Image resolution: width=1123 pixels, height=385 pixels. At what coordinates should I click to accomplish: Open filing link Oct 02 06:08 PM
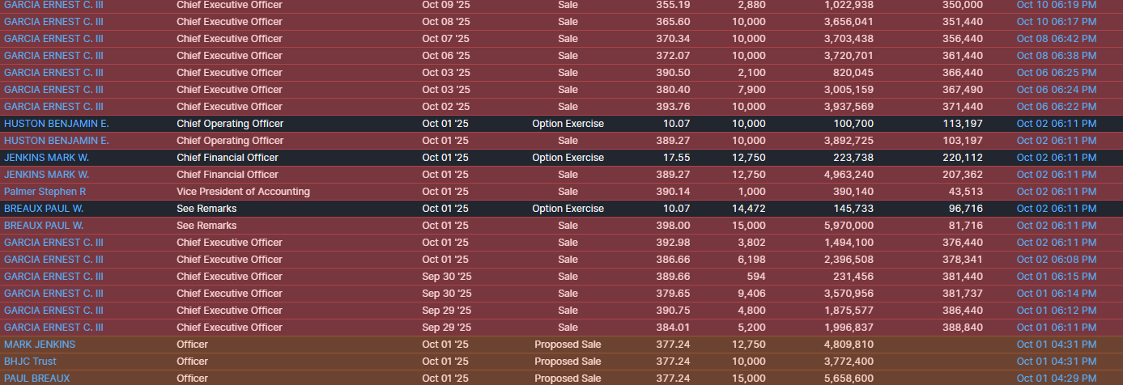[x=1057, y=260]
